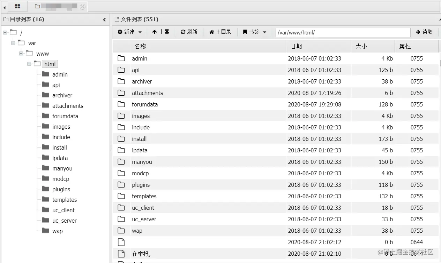Collapse the directory list panel chevron
Screen dimensions: 441x263
click(104, 19)
